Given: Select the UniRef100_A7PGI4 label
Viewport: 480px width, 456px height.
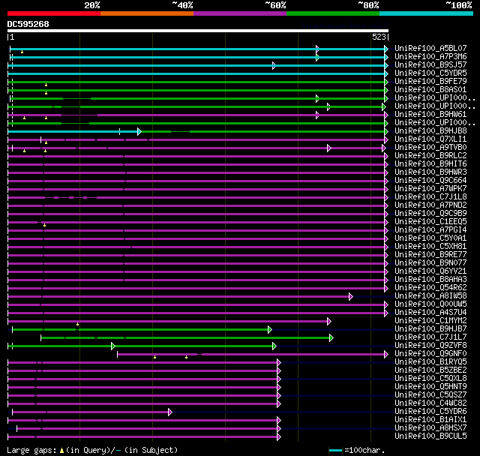Looking at the screenshot, I should point(430,230).
